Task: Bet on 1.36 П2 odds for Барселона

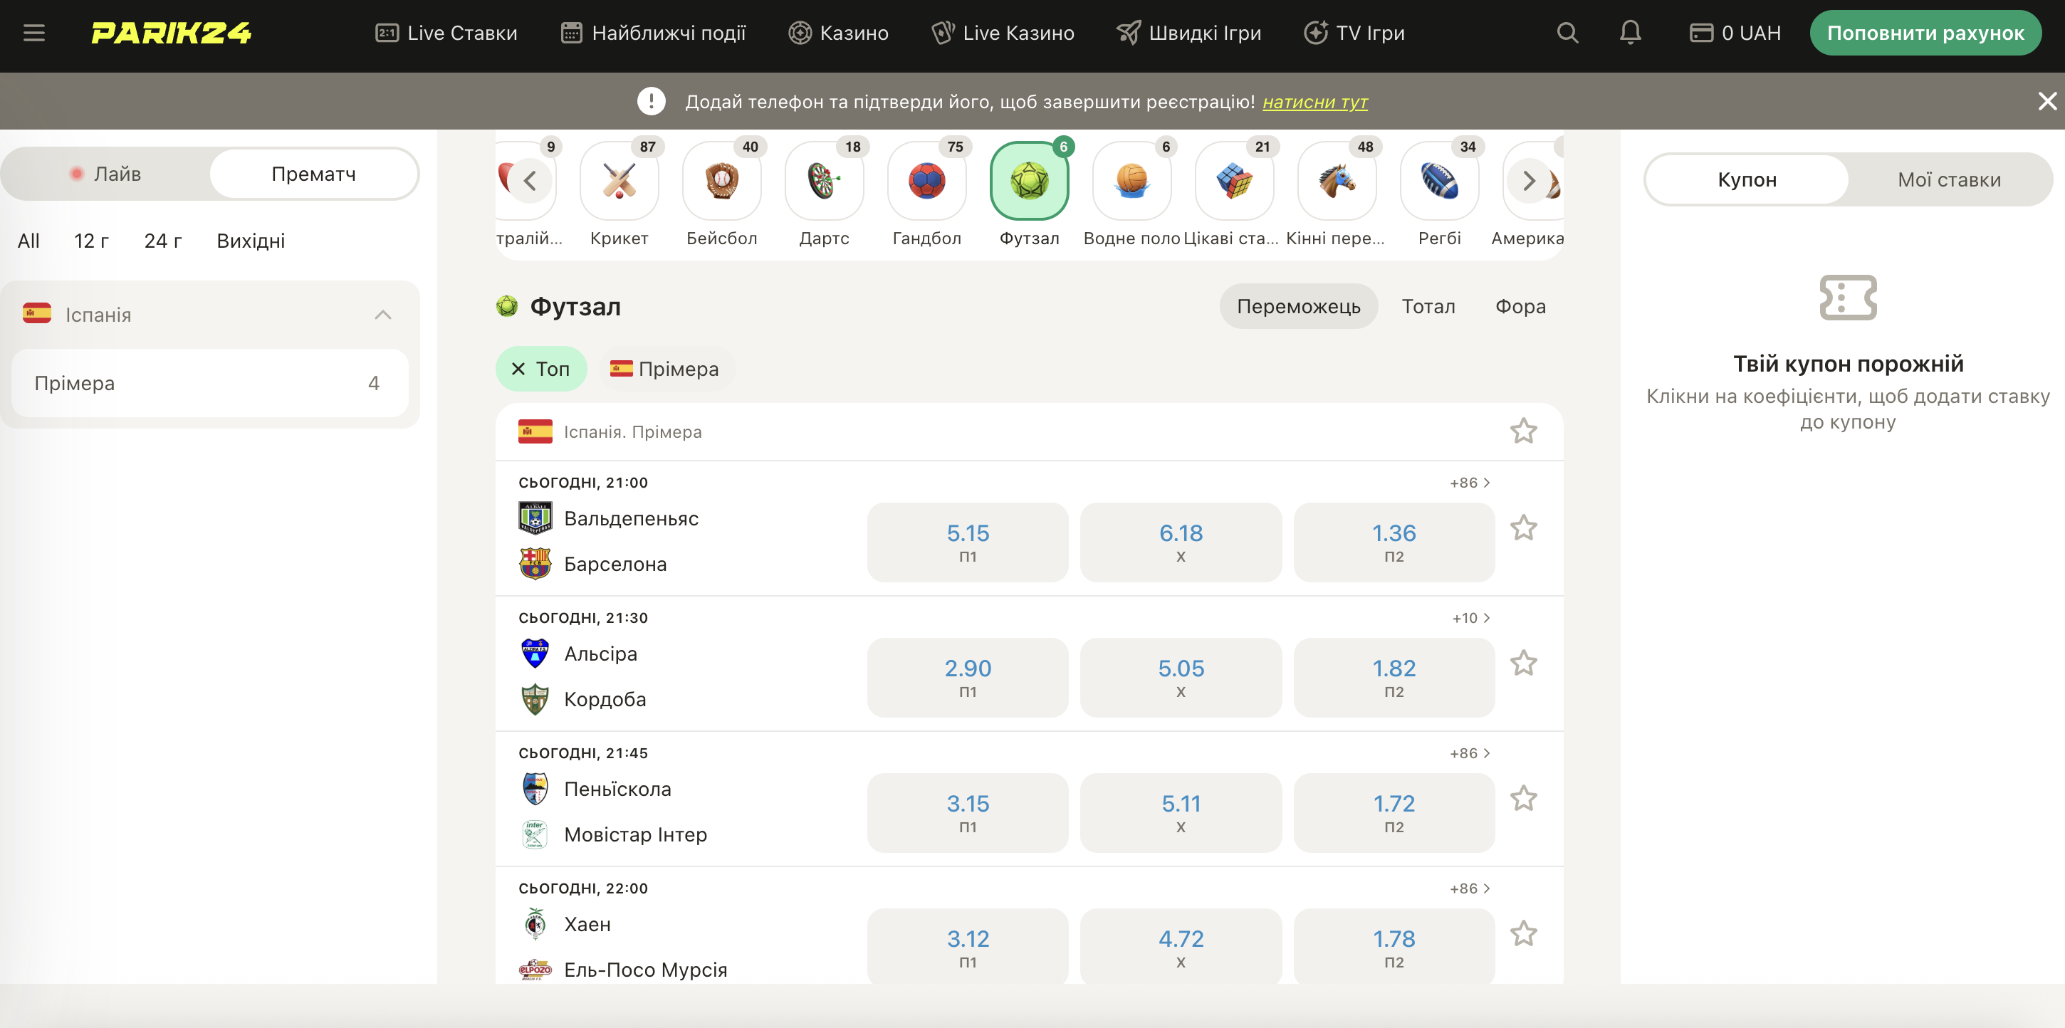Action: point(1394,542)
